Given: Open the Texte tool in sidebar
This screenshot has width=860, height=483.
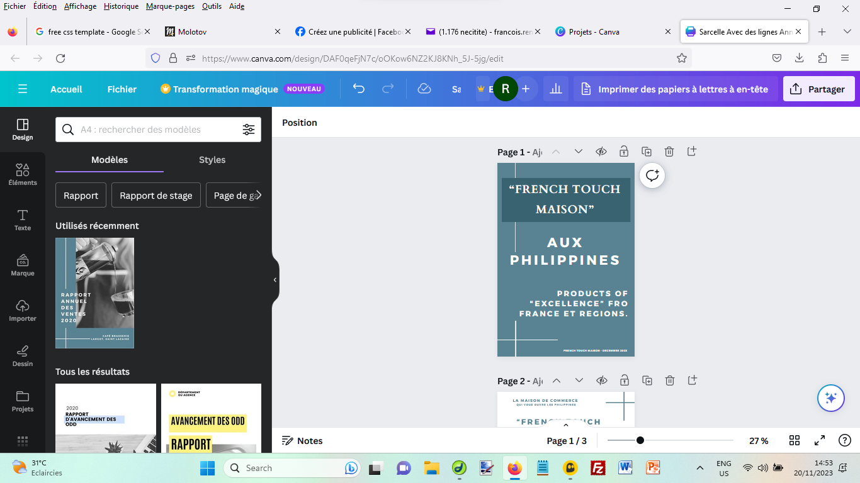Looking at the screenshot, I should tap(23, 219).
